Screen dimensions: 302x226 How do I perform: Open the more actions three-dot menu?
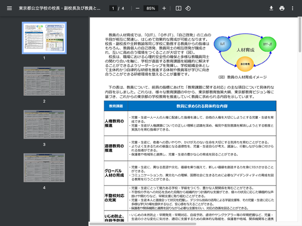pyautogui.click(x=293, y=8)
